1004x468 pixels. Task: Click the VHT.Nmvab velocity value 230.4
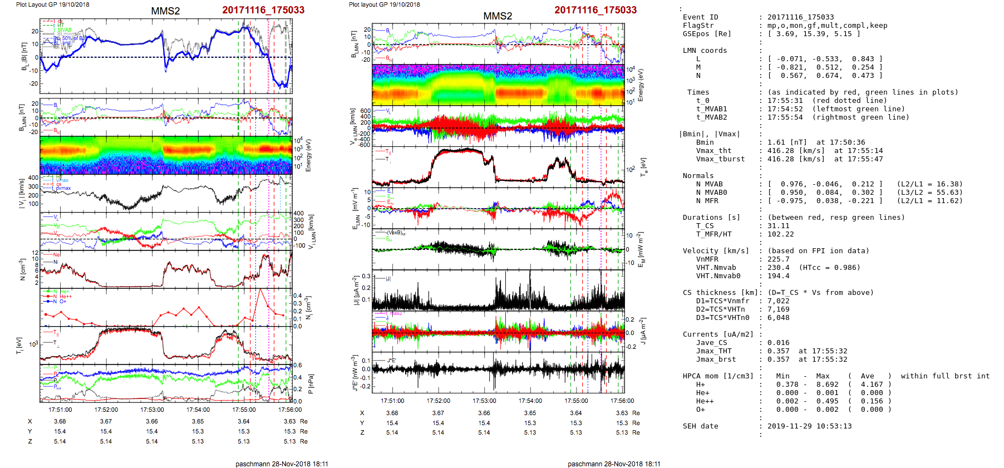pos(779,268)
